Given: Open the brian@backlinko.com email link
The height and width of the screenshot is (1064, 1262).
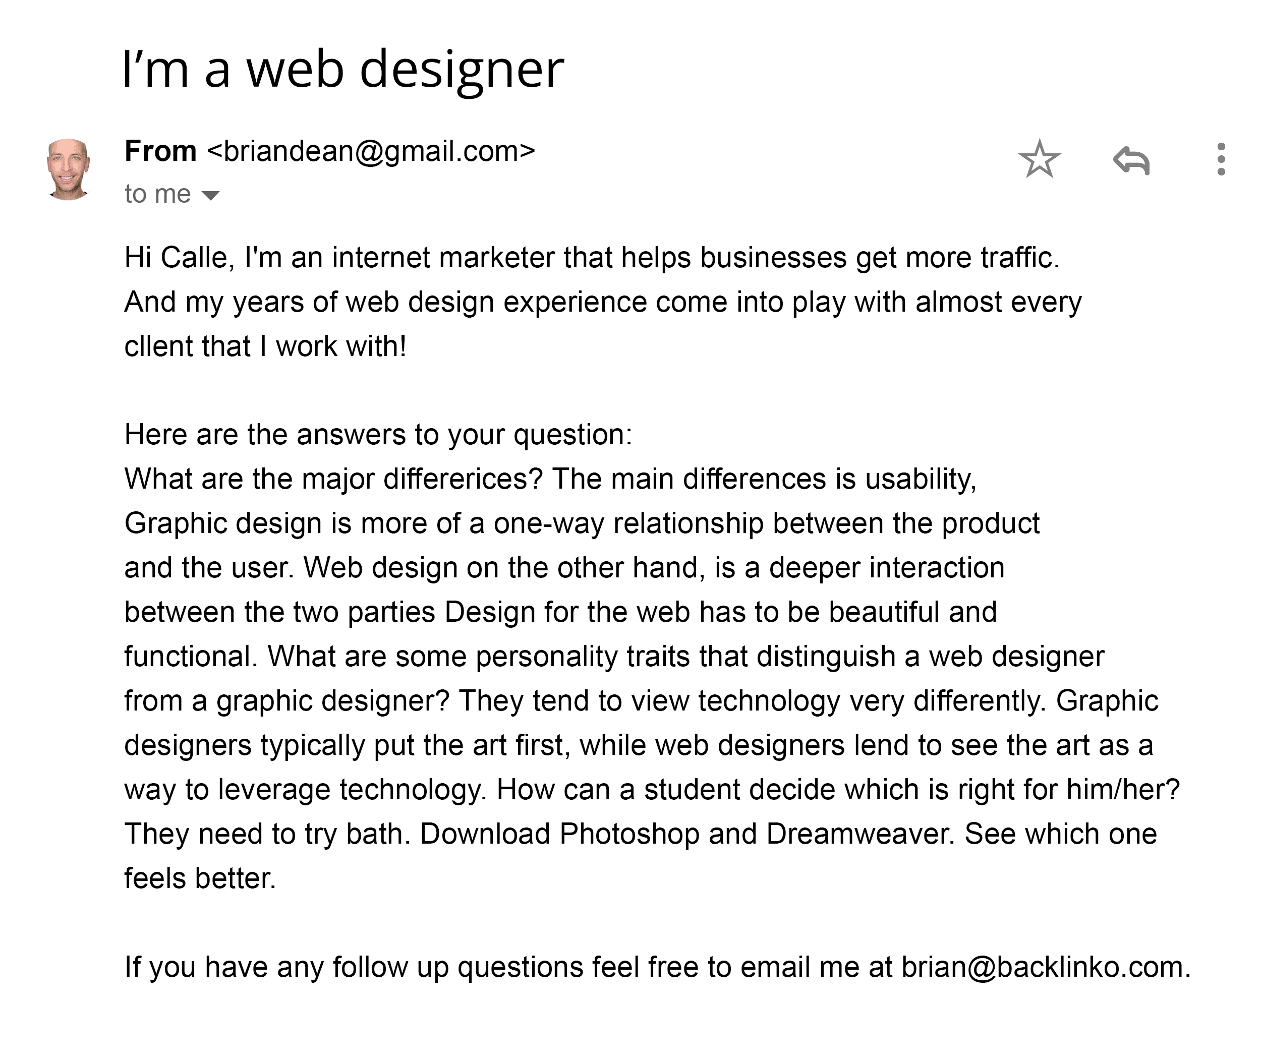Looking at the screenshot, I should [x=1042, y=967].
